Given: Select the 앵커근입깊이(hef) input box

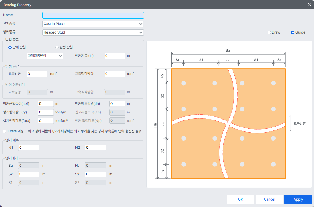Looking at the screenshot, I should tap(46, 104).
